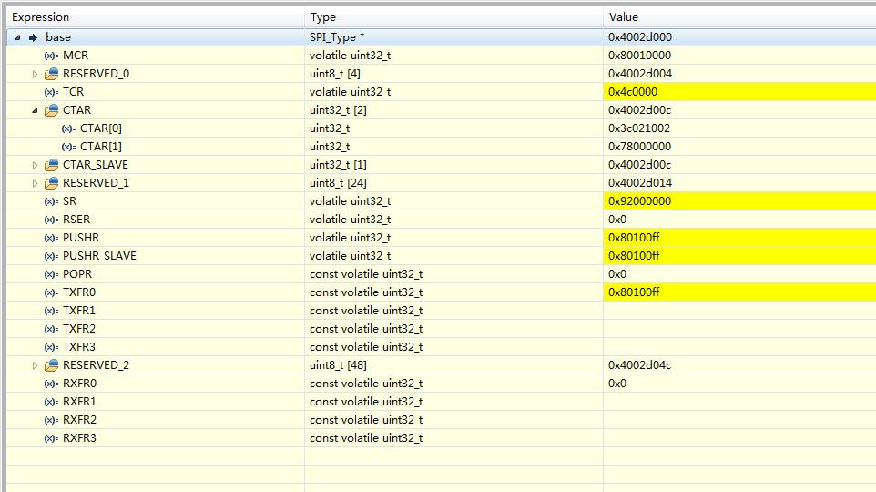Click base pointer value 0x4002d000
This screenshot has width=876, height=492.
(640, 37)
